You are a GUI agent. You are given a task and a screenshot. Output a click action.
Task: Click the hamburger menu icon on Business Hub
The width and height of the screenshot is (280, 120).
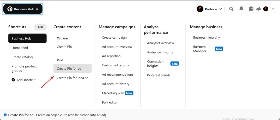click(x=37, y=9)
